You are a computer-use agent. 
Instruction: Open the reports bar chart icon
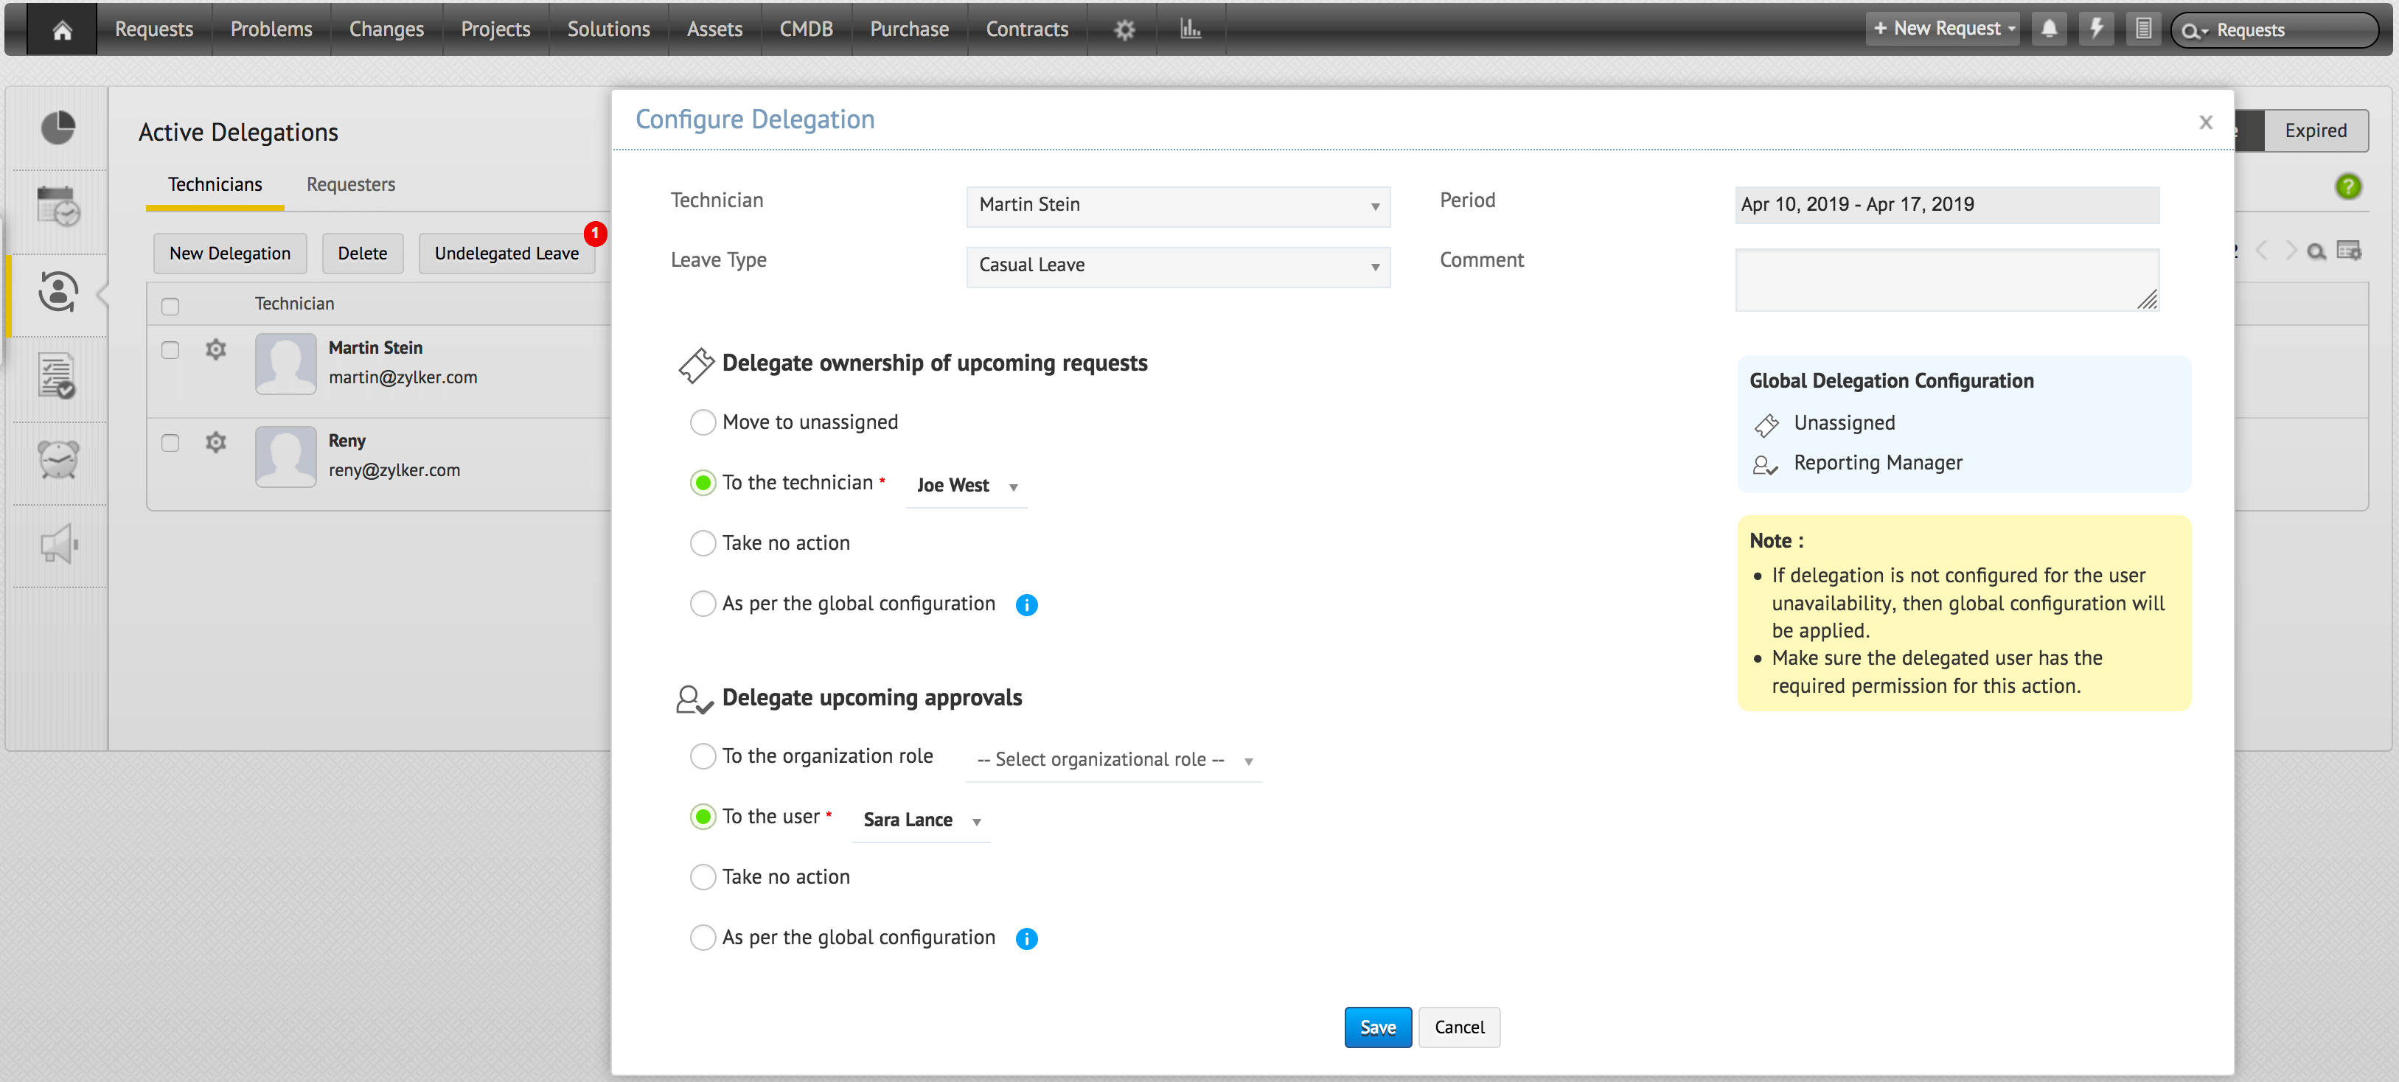coord(1190,29)
